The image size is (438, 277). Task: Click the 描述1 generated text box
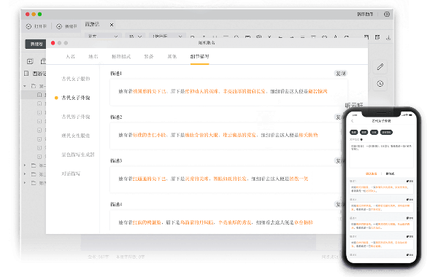point(228,92)
